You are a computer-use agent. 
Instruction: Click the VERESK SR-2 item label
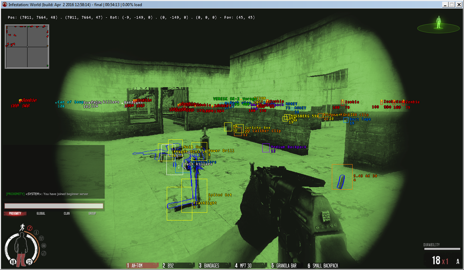click(226, 99)
